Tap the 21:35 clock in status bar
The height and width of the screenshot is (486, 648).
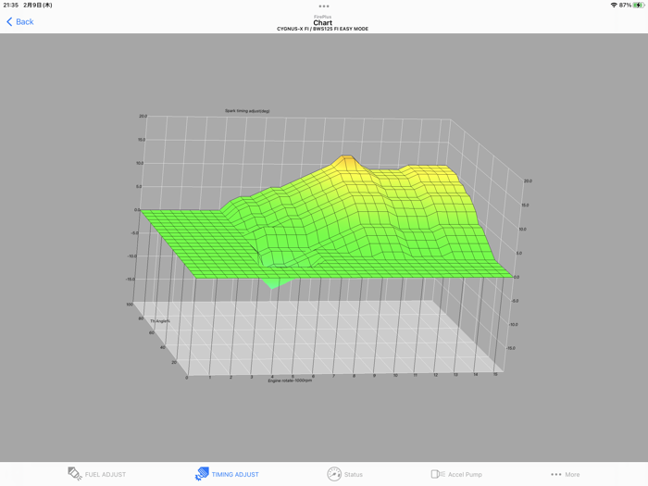click(10, 6)
